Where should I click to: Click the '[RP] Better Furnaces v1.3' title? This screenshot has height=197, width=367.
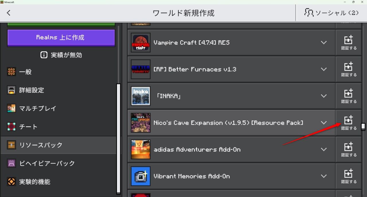coord(195,69)
